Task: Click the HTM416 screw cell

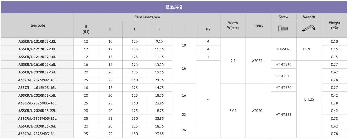Action: pyautogui.click(x=283, y=49)
